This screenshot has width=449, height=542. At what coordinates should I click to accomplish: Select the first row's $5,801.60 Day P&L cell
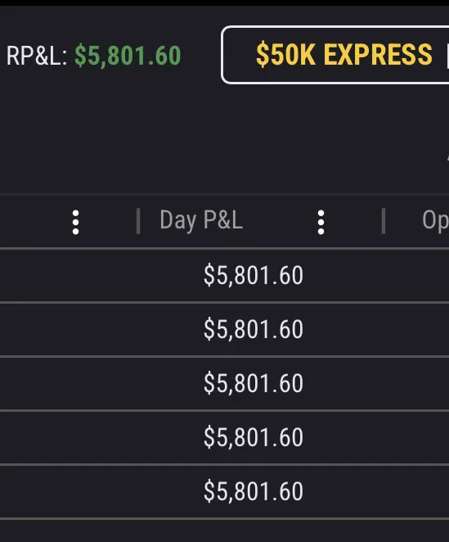pos(254,275)
